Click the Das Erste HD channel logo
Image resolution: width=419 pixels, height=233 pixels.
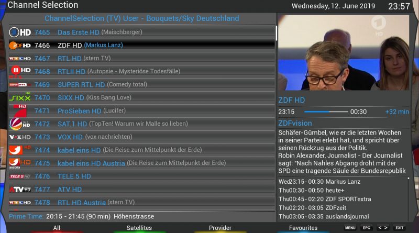(x=20, y=32)
